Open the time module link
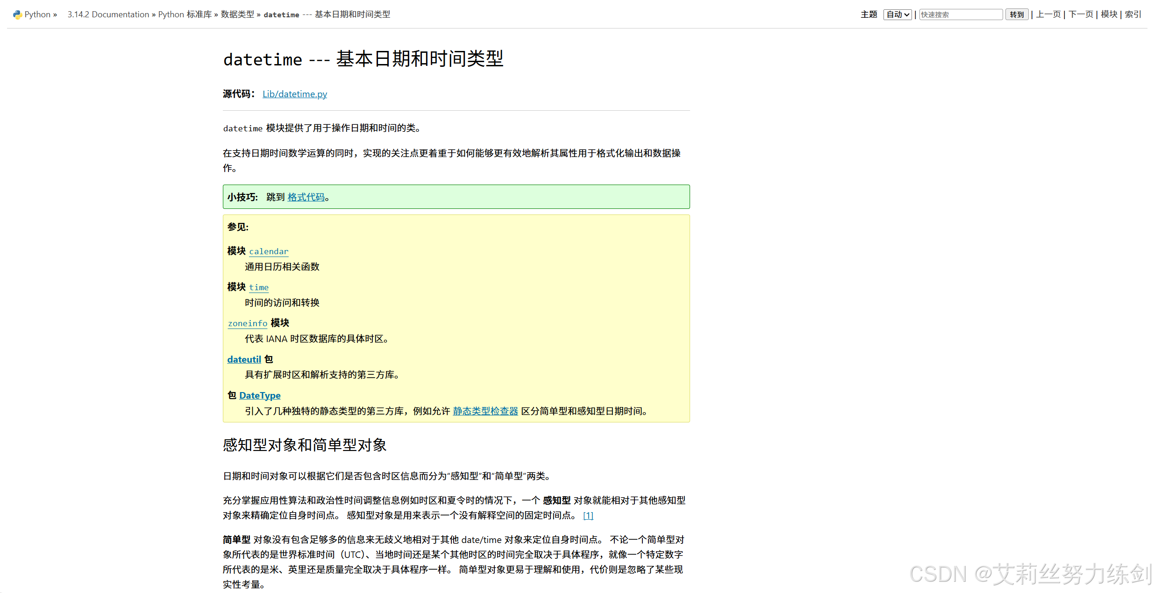Image resolution: width=1154 pixels, height=593 pixels. (259, 287)
